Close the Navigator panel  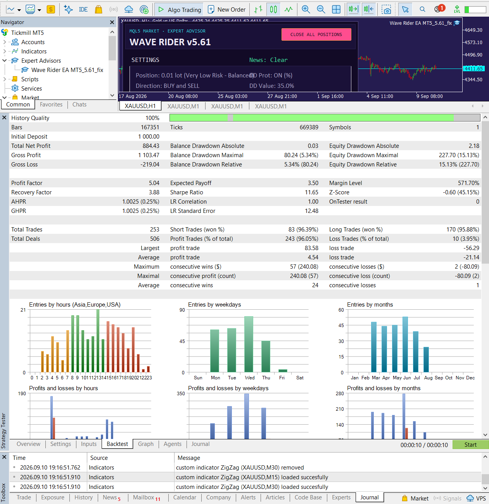pyautogui.click(x=112, y=22)
